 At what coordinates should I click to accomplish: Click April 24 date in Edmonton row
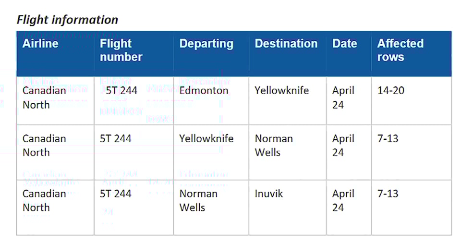(343, 97)
